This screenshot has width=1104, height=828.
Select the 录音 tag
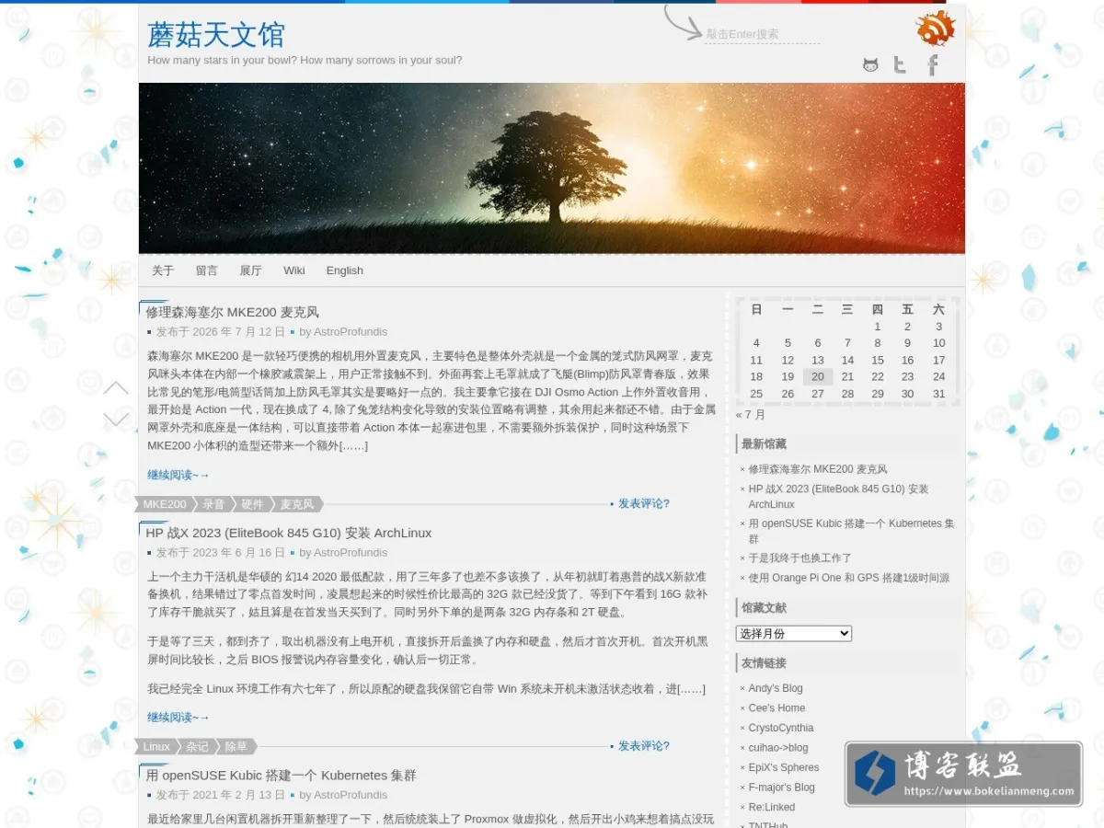coord(213,504)
